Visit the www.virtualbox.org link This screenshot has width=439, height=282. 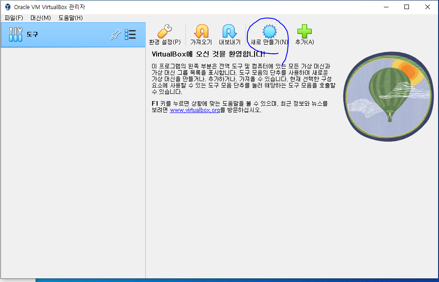tap(195, 110)
